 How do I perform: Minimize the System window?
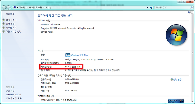pyautogui.click(x=180, y=2)
